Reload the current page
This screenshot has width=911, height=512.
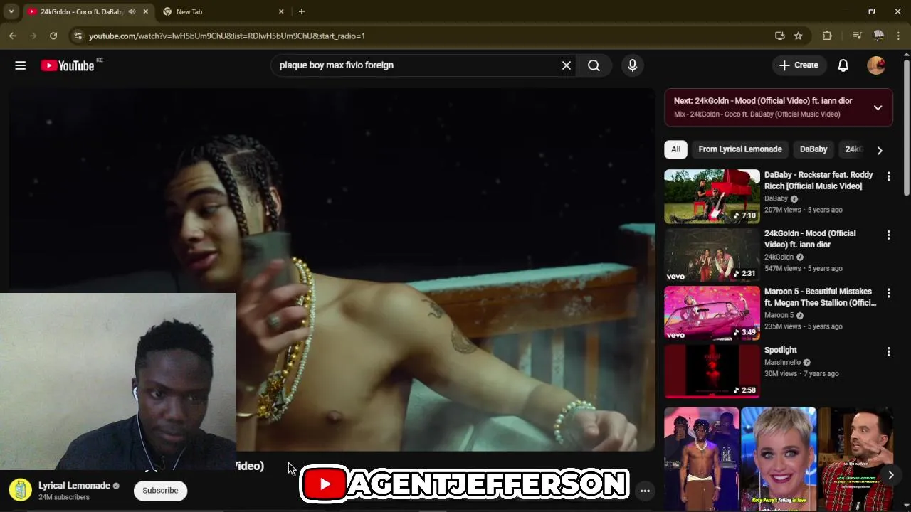pyautogui.click(x=53, y=36)
